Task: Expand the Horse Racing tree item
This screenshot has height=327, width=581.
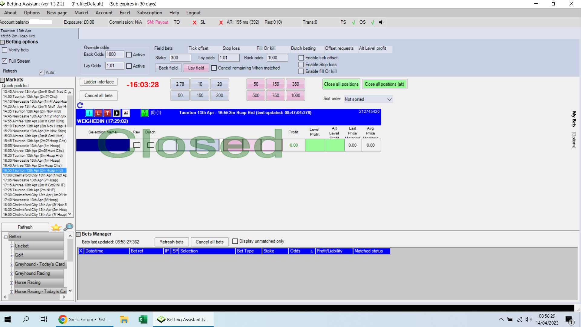Action: [x=11, y=282]
